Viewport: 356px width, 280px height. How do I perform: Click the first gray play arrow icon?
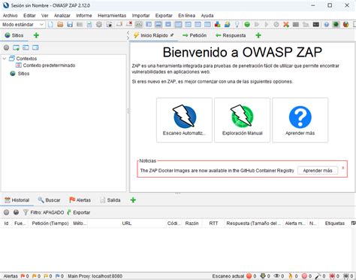257,24
